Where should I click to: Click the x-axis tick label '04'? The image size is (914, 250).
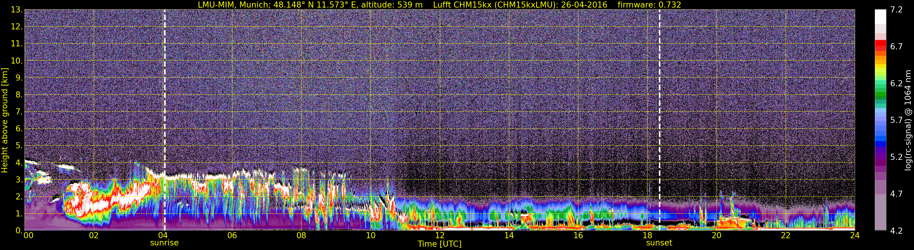(163, 235)
